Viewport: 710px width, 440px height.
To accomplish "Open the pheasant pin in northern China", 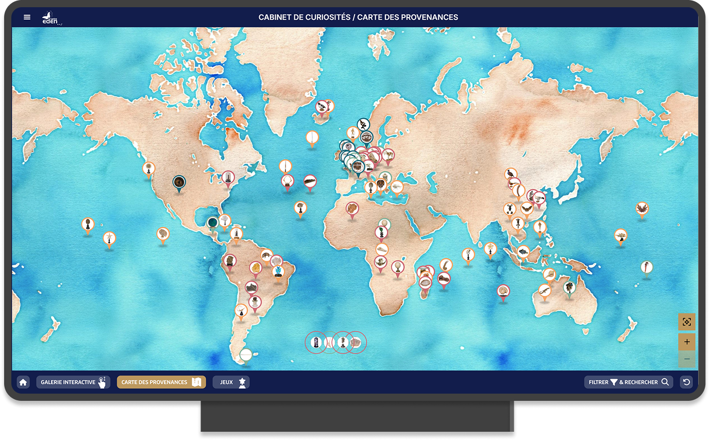I will [510, 175].
